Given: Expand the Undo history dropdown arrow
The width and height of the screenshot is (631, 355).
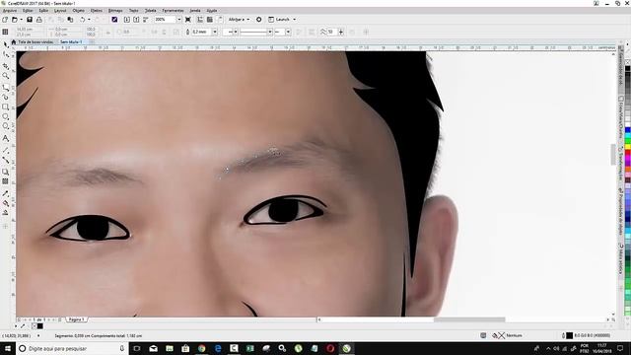Looking at the screenshot, I should coord(89,20).
